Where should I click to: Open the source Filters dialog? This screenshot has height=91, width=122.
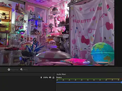point(24,70)
